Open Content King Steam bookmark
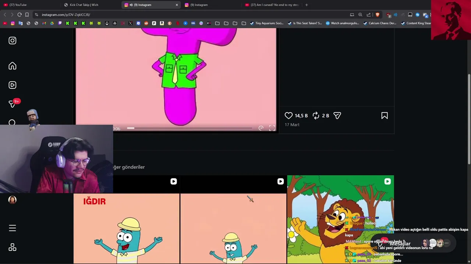The height and width of the screenshot is (264, 471). (416, 23)
